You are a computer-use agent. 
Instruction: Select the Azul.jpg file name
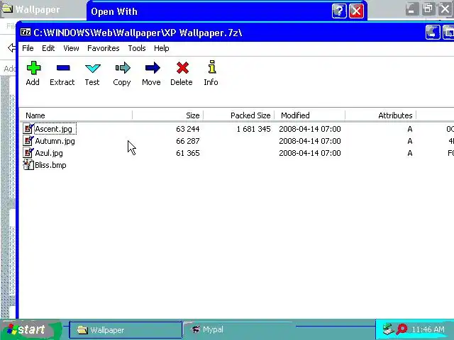click(49, 153)
